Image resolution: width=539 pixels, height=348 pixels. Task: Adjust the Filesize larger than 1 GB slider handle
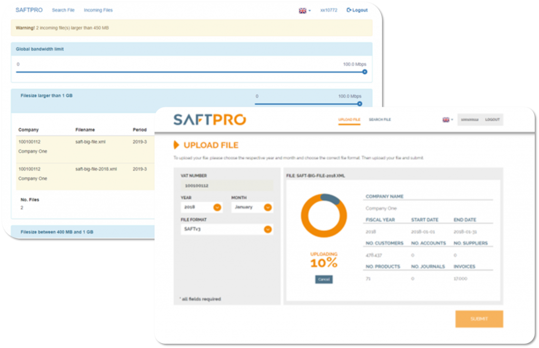pyautogui.click(x=360, y=104)
